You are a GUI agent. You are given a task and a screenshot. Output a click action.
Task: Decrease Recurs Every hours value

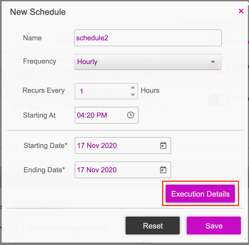pyautogui.click(x=133, y=95)
